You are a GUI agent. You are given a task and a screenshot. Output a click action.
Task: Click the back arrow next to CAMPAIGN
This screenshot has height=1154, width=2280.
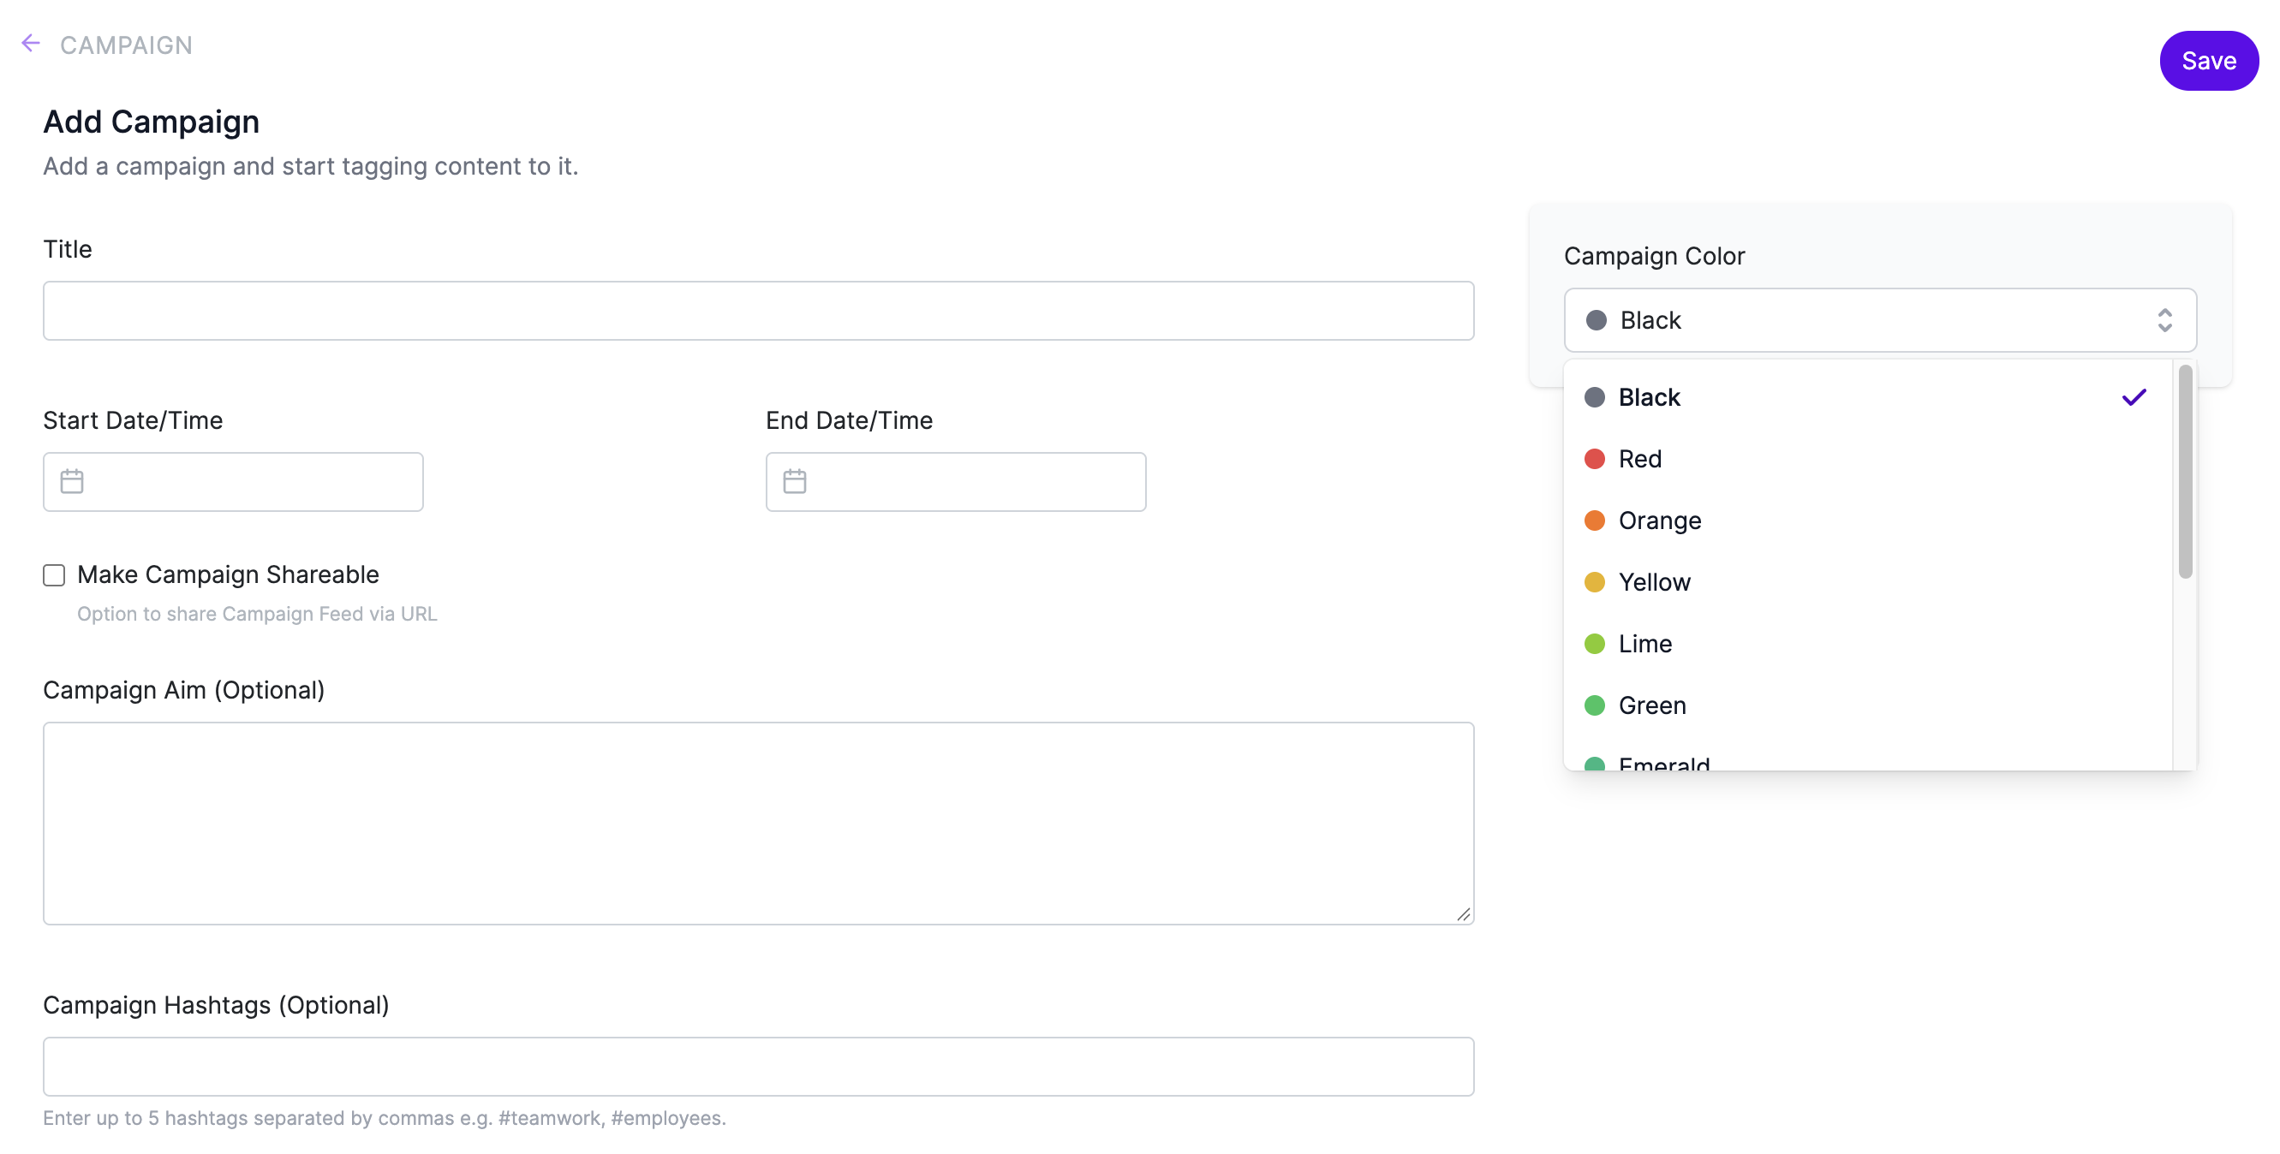click(x=31, y=44)
